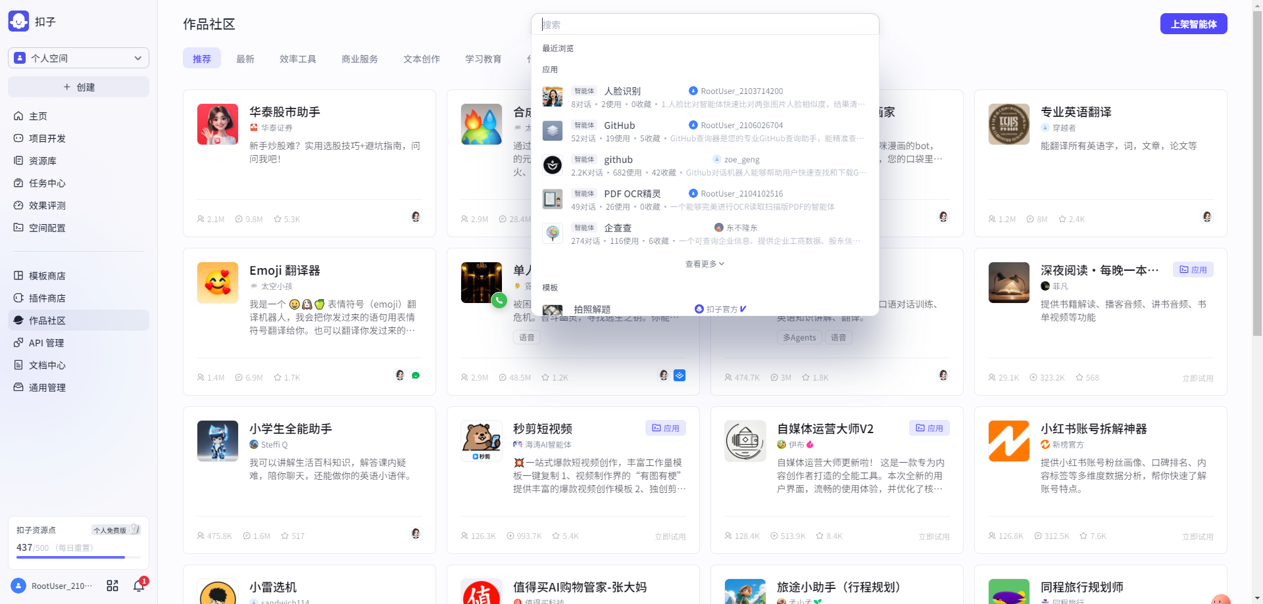The width and height of the screenshot is (1263, 604).
Task: Open the API 管理 sidebar icon
Action: coord(18,343)
